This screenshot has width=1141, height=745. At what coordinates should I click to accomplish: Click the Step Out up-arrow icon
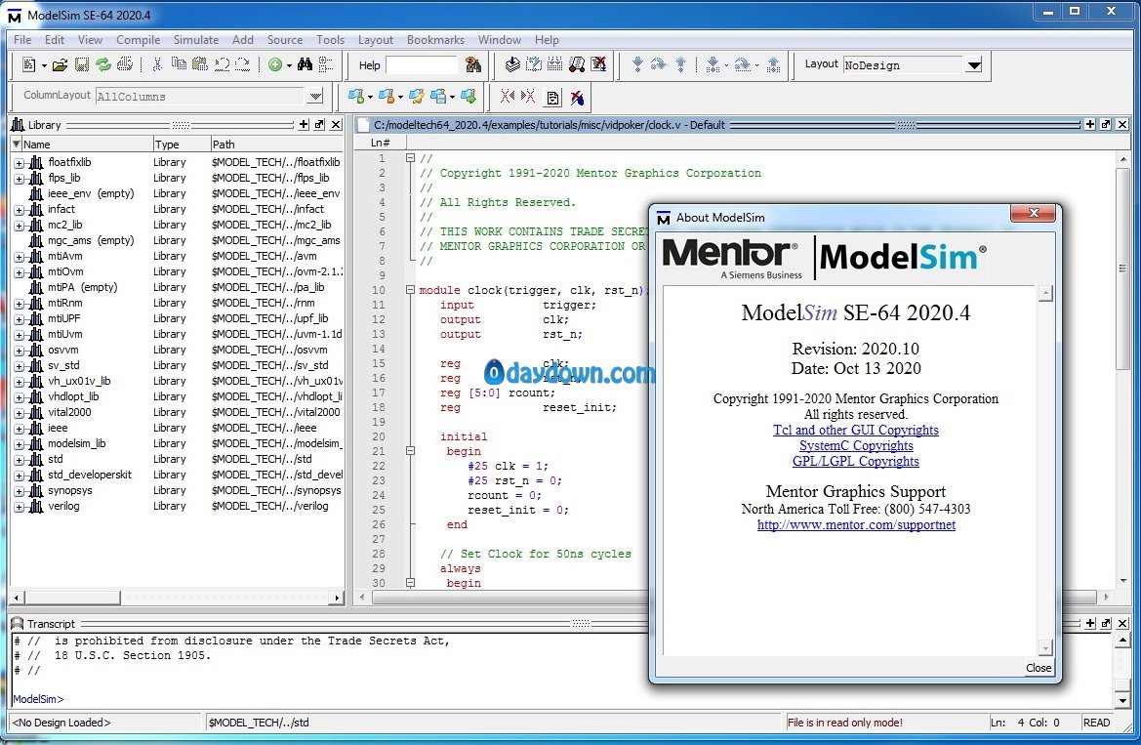pos(680,64)
